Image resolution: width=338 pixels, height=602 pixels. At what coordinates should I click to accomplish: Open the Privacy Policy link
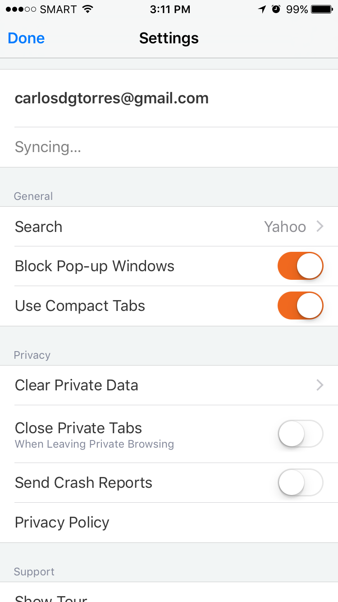click(x=62, y=523)
